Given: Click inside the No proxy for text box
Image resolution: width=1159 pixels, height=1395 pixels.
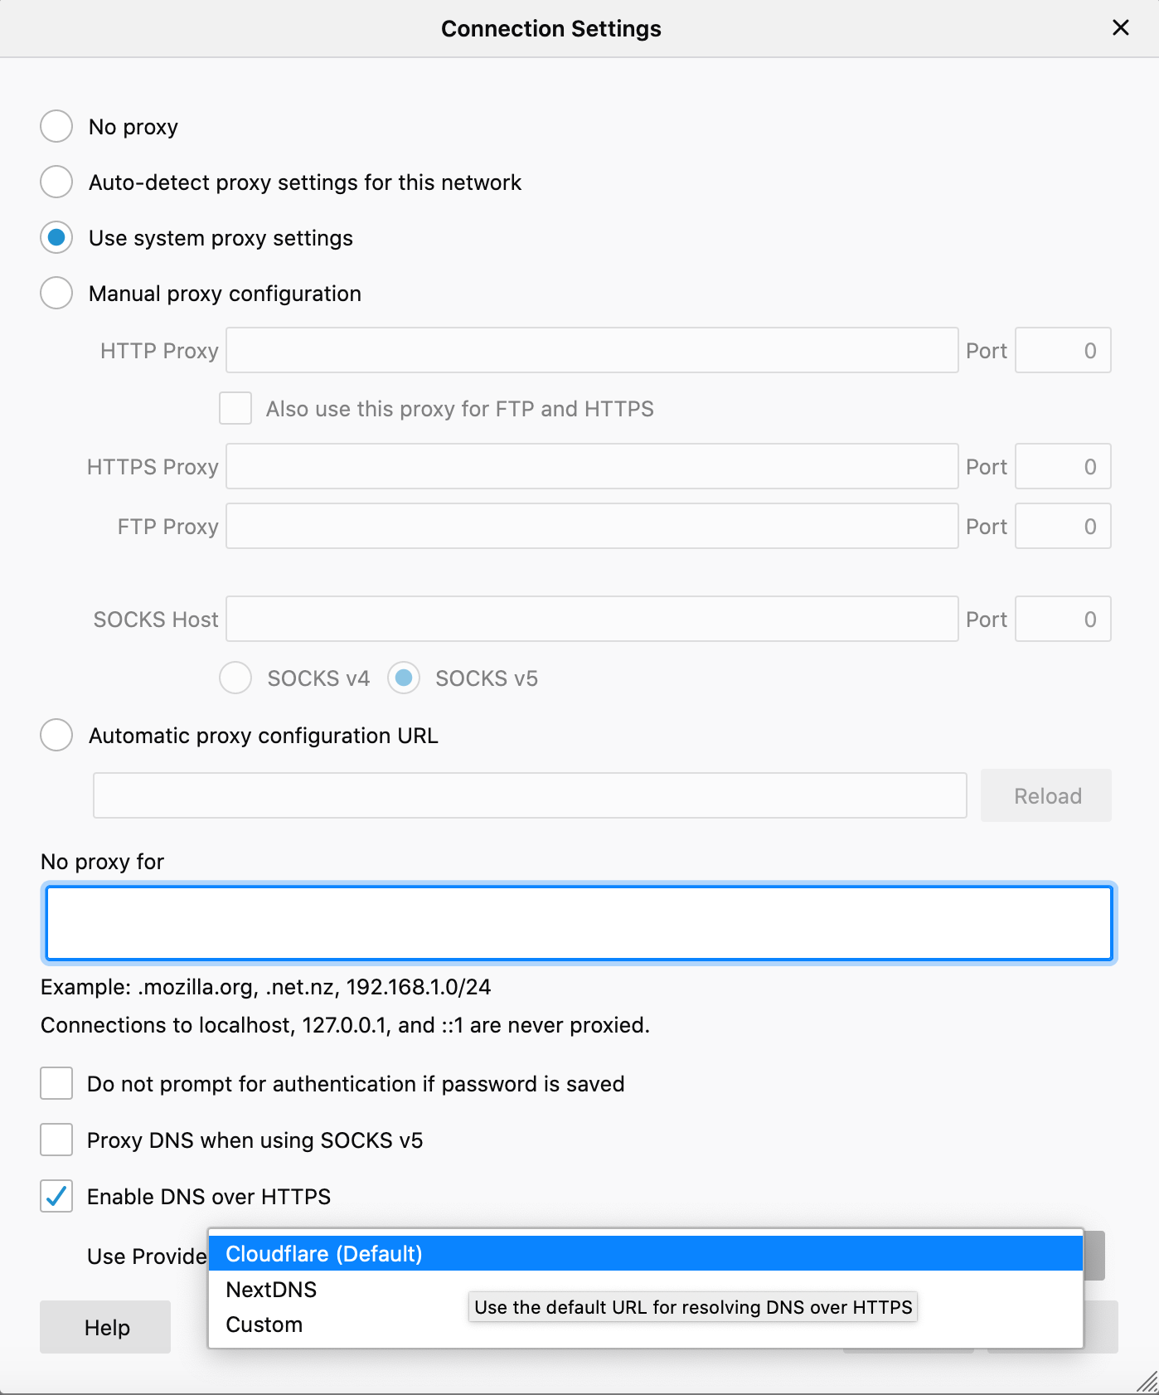Looking at the screenshot, I should click(579, 924).
